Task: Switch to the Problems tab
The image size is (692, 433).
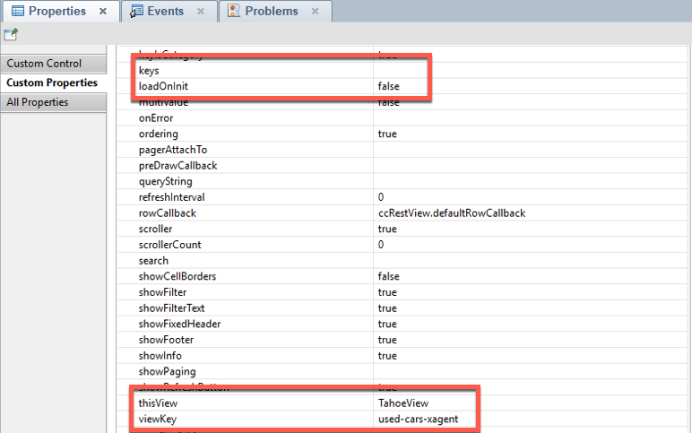Action: point(271,12)
